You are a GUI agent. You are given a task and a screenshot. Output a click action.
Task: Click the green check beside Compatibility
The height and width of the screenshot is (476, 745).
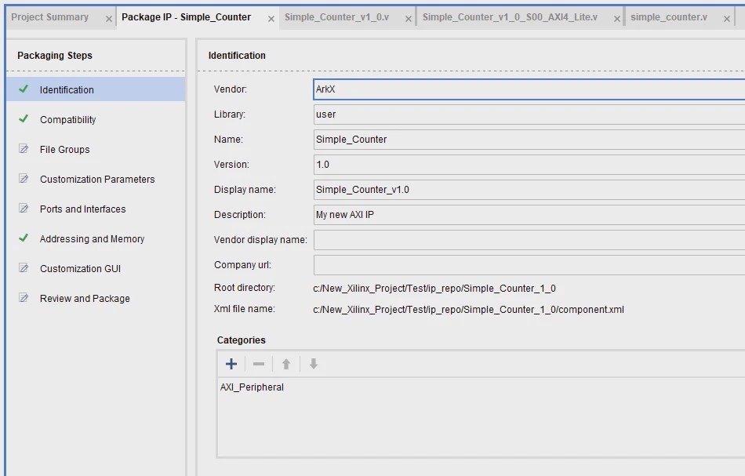coord(24,118)
